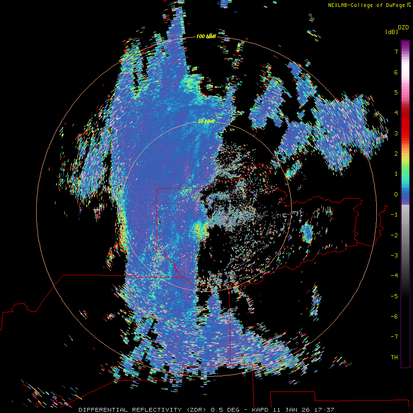Click the Differential Reflectivity caption at bottom

click(x=206, y=410)
